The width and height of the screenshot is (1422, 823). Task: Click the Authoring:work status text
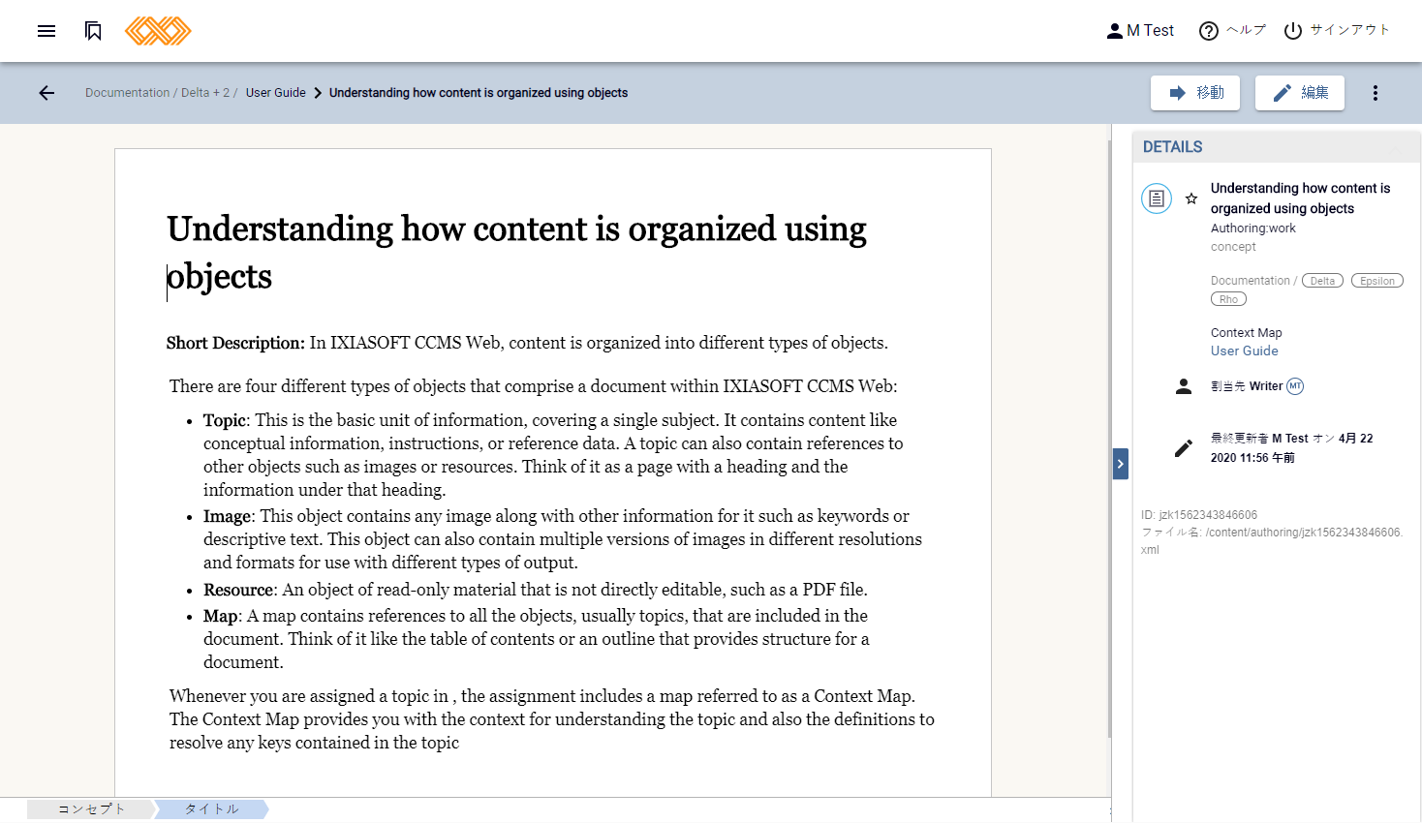coord(1252,229)
